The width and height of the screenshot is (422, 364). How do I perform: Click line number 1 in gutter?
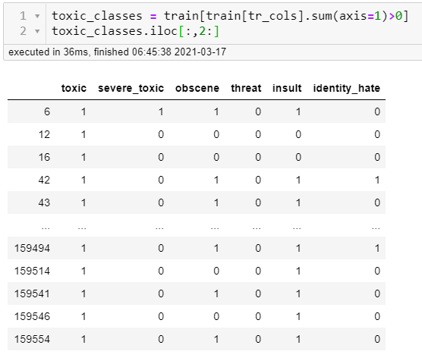(23, 16)
